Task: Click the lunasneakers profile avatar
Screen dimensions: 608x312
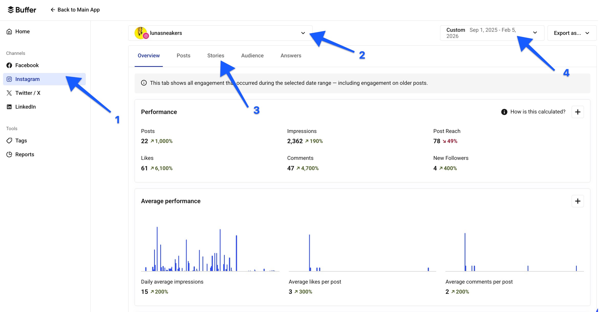Action: (141, 33)
